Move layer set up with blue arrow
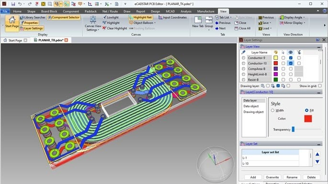The width and height of the screenshot is (328, 184). 317,154
